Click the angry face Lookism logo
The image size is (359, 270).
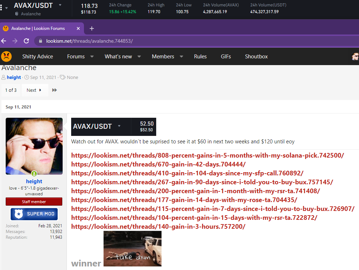tap(6, 56)
